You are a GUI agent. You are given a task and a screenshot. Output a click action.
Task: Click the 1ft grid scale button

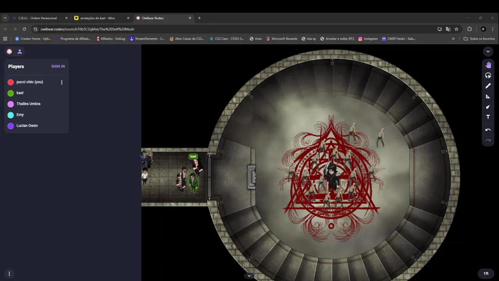pyautogui.click(x=486, y=274)
